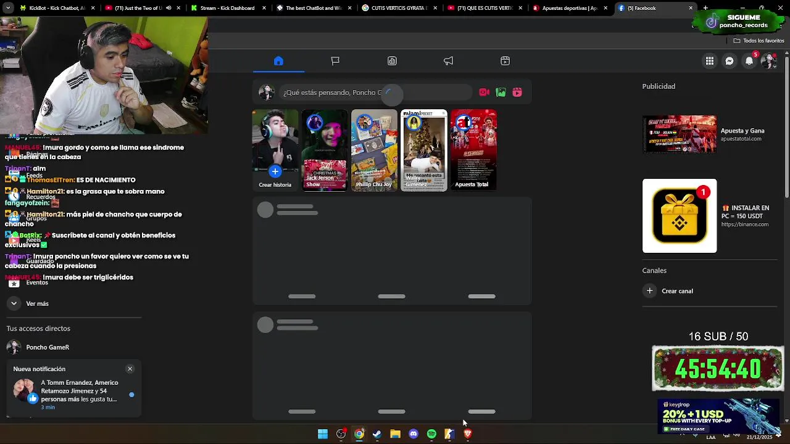Open the Jack Jerson Show story
This screenshot has width=790, height=444.
point(325,150)
